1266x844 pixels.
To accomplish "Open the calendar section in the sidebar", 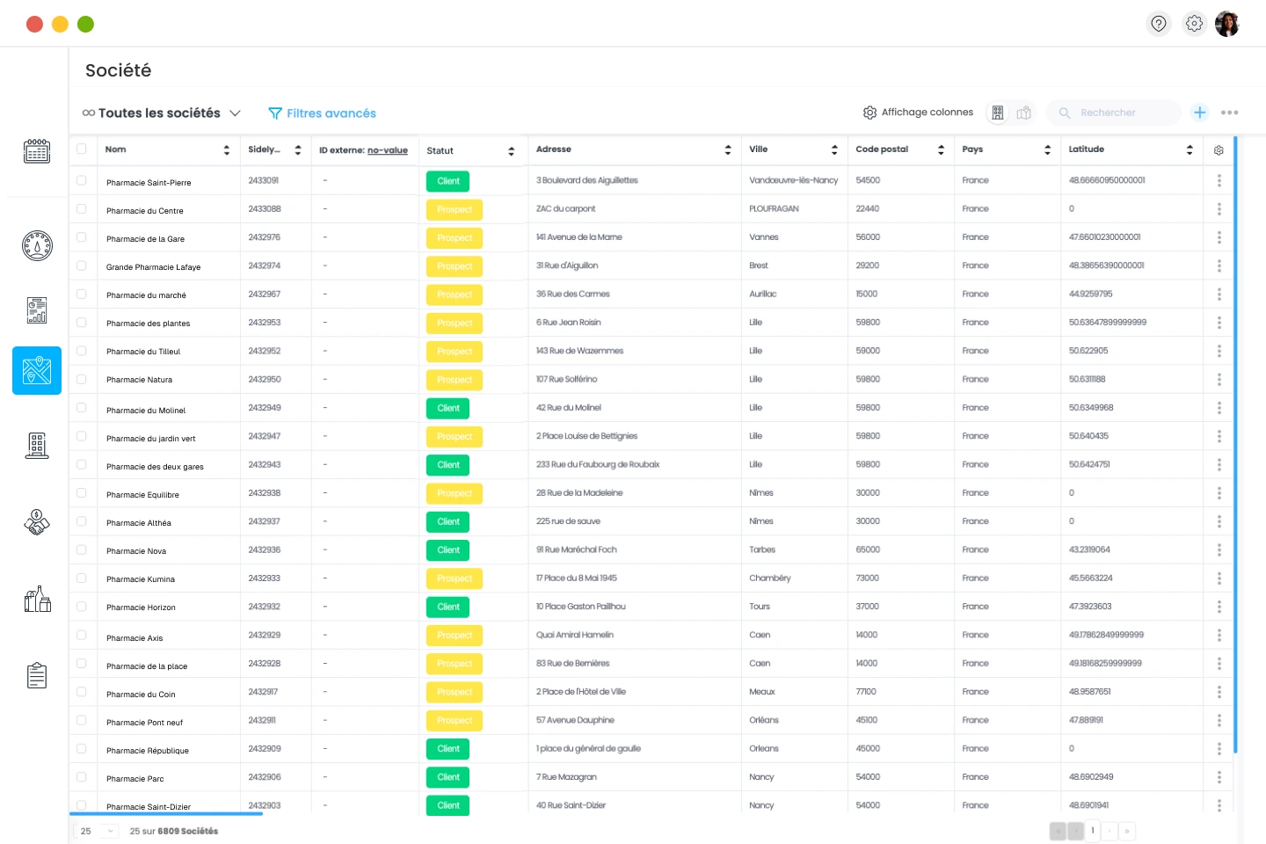I will 36,151.
